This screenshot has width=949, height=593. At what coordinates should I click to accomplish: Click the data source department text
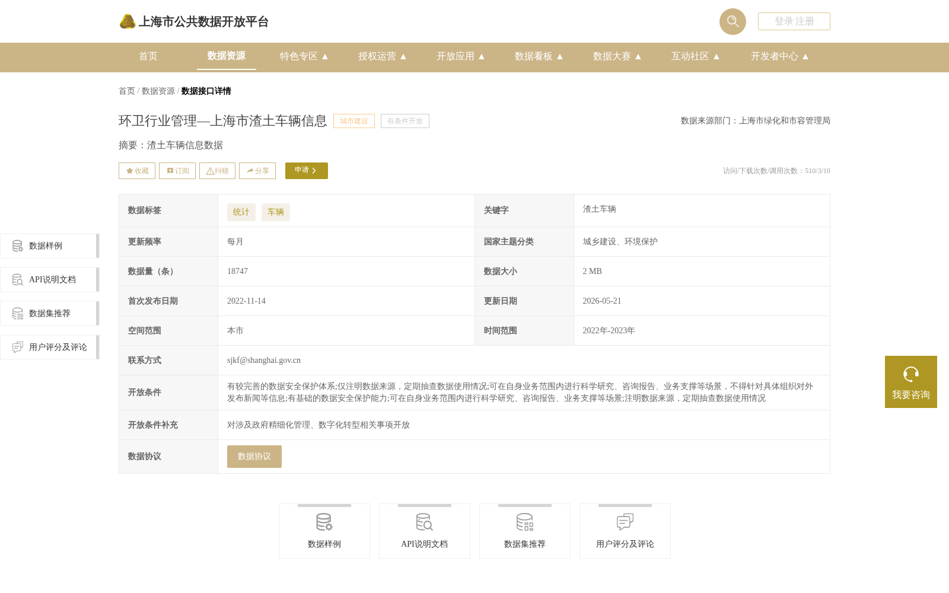coord(756,120)
